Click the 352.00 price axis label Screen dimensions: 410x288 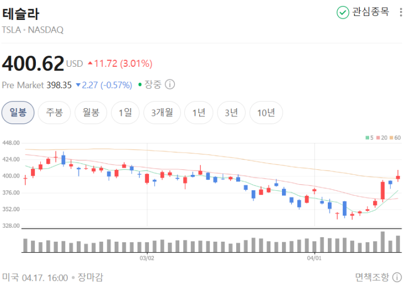click(11, 209)
